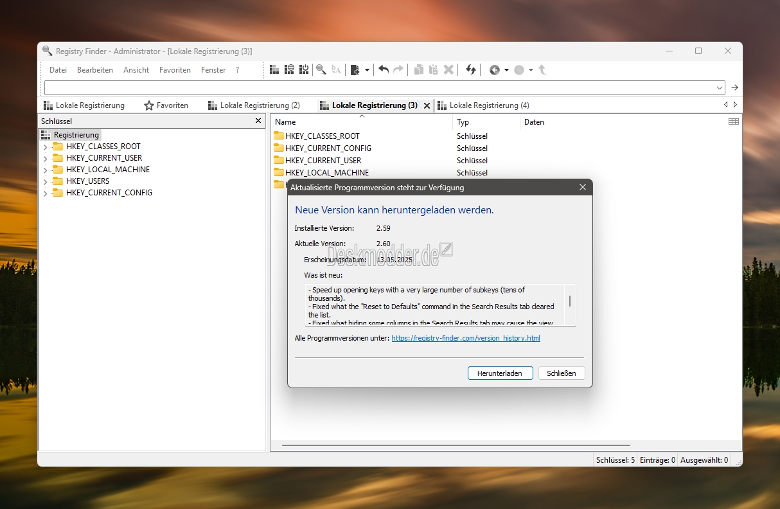780x509 pixels.
Task: Expand HKEY_LOCAL_MACHINE in the tree
Action: 45,170
